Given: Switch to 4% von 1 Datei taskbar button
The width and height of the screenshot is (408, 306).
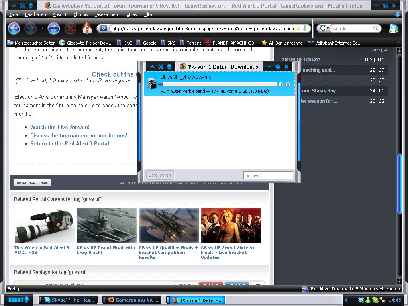Looking at the screenshot, I should [195, 300].
